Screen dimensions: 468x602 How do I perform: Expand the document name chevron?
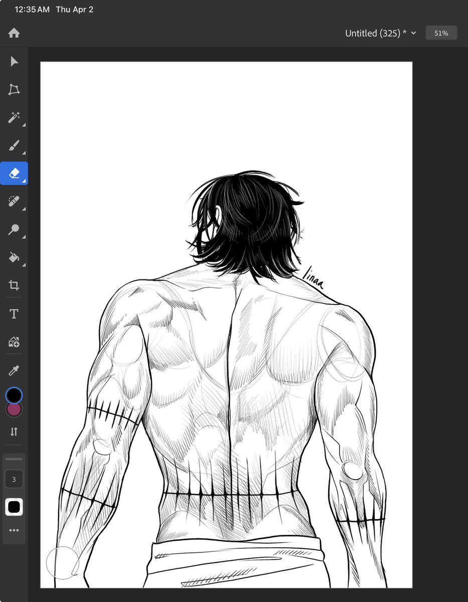click(x=413, y=33)
